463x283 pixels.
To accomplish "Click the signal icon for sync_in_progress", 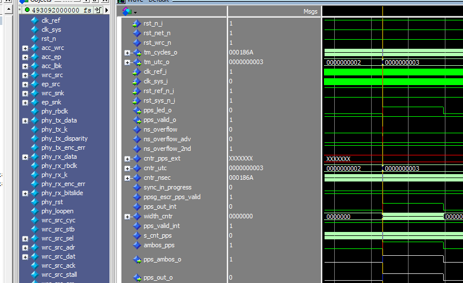I will coord(137,187).
